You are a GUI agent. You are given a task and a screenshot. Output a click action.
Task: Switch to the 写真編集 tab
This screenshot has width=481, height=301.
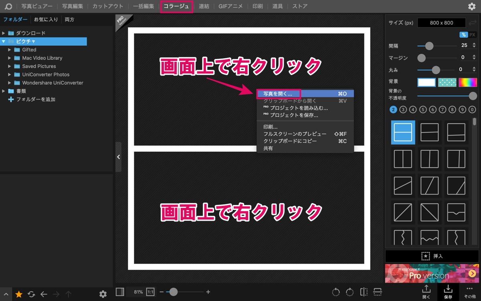point(73,6)
